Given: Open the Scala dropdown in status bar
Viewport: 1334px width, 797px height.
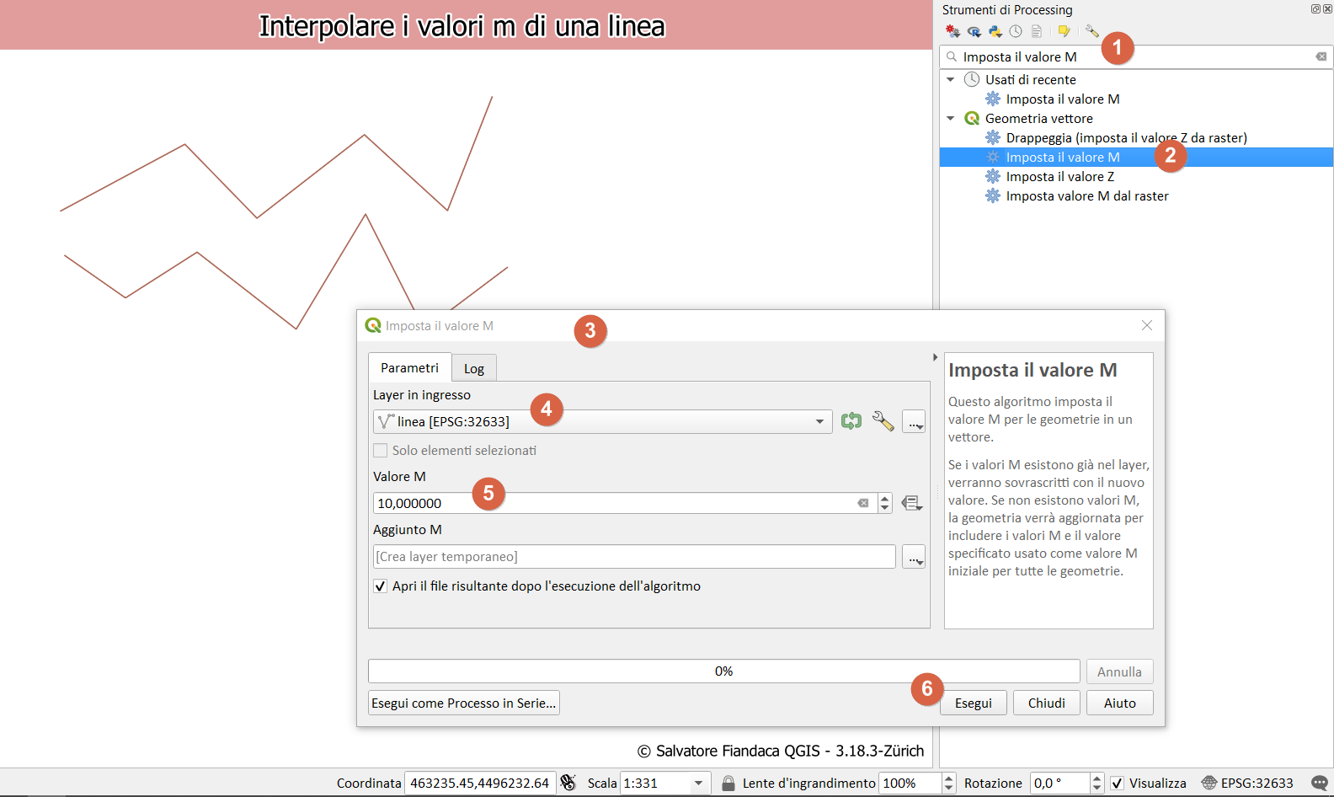Looking at the screenshot, I should coord(698,783).
